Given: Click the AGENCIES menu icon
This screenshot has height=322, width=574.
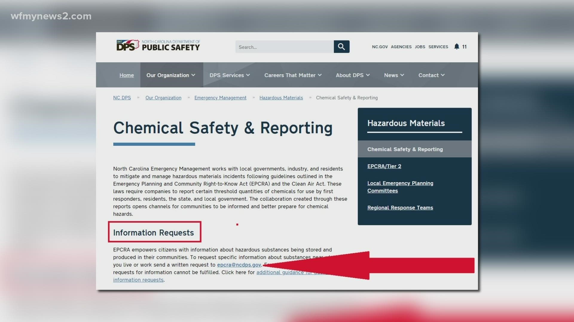Looking at the screenshot, I should pyautogui.click(x=401, y=47).
